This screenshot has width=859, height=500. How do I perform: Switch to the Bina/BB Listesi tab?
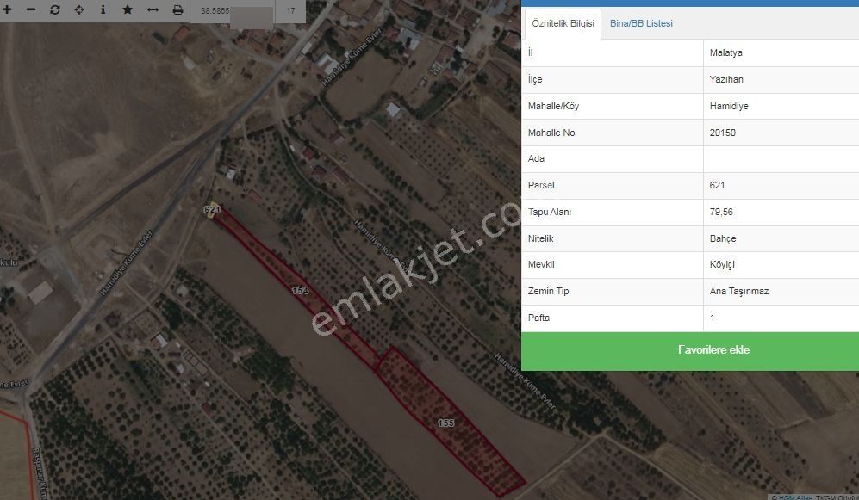coord(641,24)
